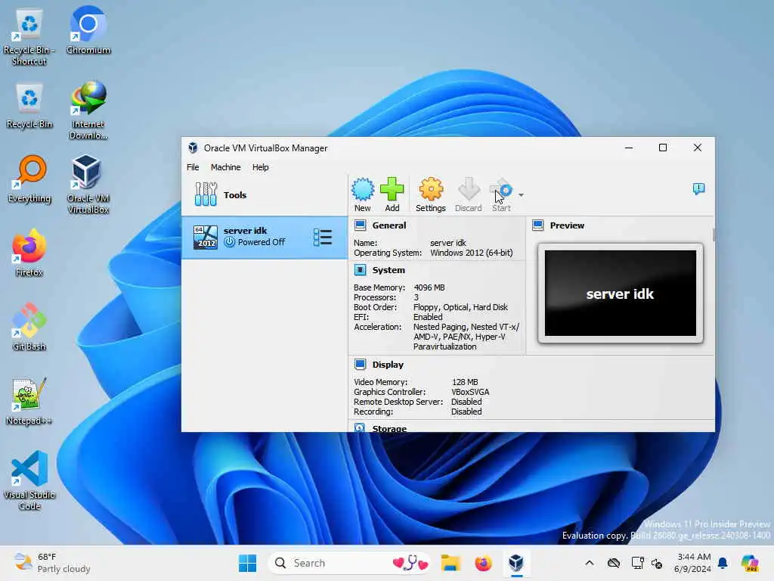Click the taskbar Search box

349,563
